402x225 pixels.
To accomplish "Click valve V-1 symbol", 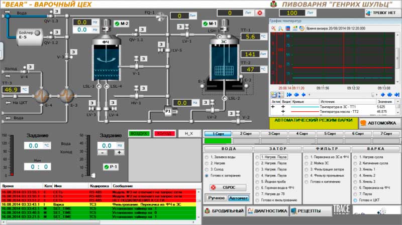I will click(136, 65).
